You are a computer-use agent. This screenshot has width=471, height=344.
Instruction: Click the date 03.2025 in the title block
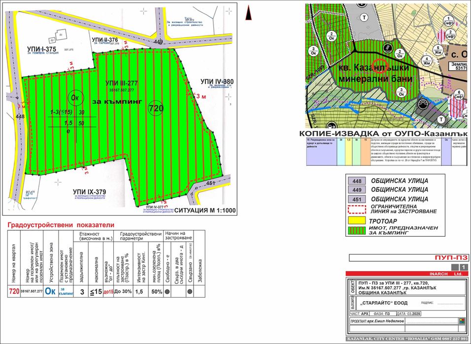pos(414,313)
